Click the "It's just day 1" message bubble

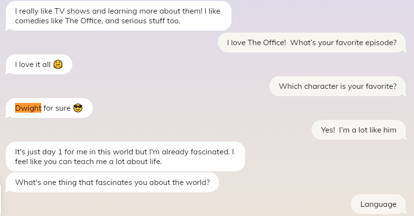pyautogui.click(x=125, y=157)
